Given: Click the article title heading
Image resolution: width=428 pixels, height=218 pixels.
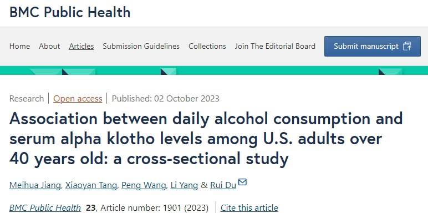Looking at the screenshot, I should click(206, 139).
